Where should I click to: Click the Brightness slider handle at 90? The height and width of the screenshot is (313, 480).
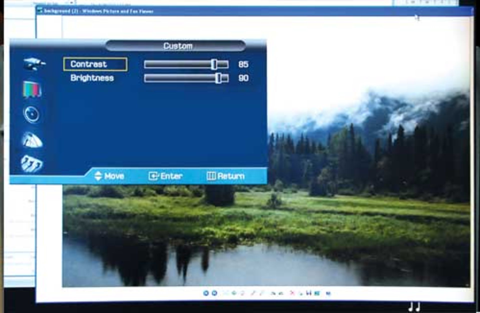click(x=218, y=78)
